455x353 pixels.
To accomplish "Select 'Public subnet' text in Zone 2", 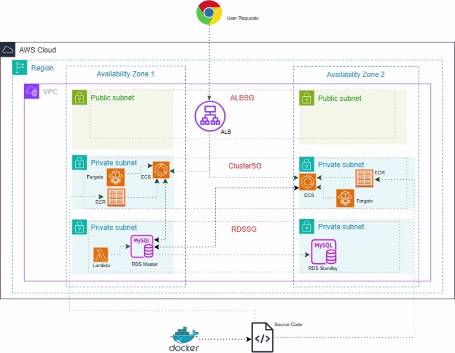I will click(x=340, y=98).
